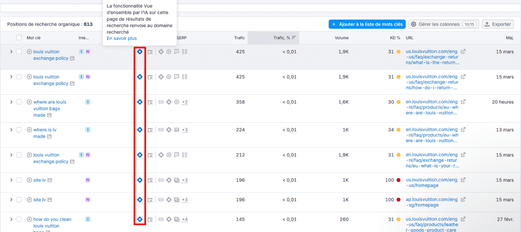Expand the row with the what-is-the-return URL

pyautogui.click(x=11, y=52)
